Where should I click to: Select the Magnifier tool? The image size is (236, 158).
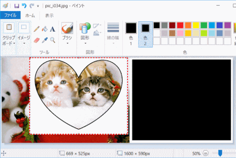53,40
